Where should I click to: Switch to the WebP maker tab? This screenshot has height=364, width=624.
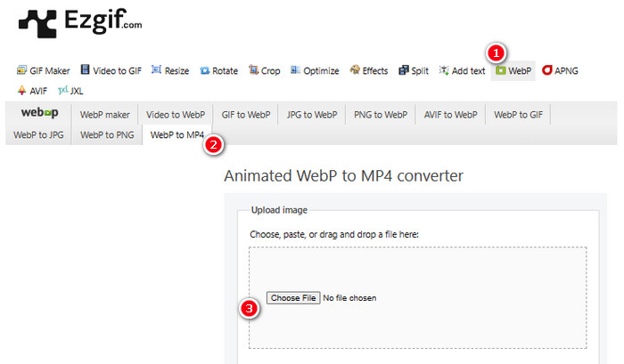point(104,115)
